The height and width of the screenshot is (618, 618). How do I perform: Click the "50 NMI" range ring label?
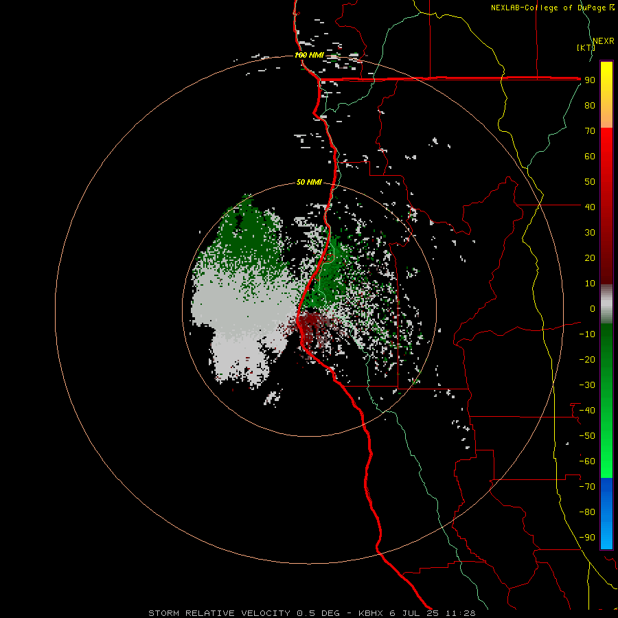[x=309, y=182]
